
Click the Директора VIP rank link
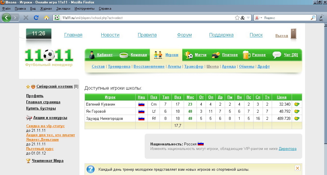287,149
